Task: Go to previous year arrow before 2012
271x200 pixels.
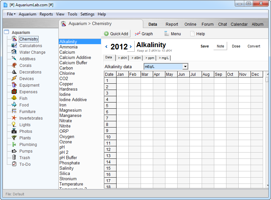Action: pos(107,46)
